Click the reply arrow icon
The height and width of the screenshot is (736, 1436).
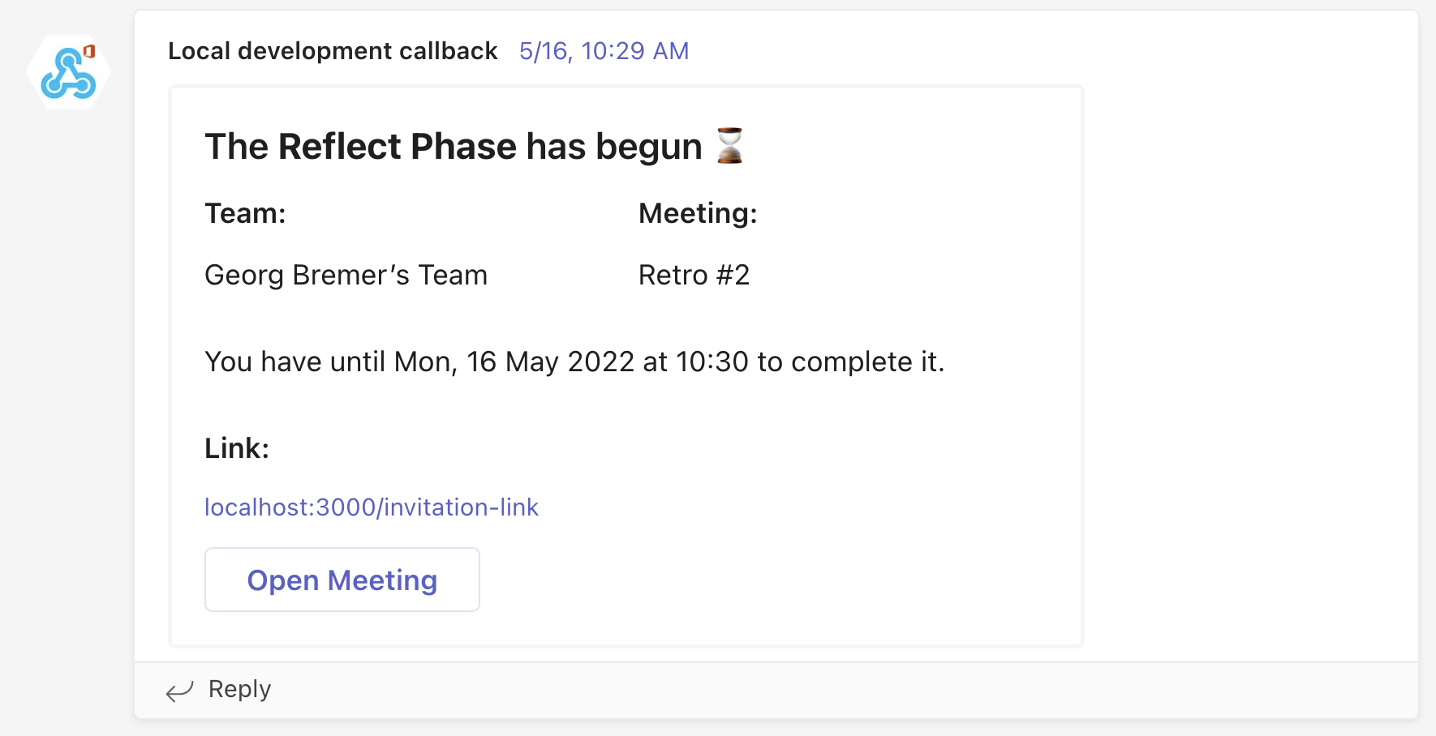pyautogui.click(x=179, y=691)
